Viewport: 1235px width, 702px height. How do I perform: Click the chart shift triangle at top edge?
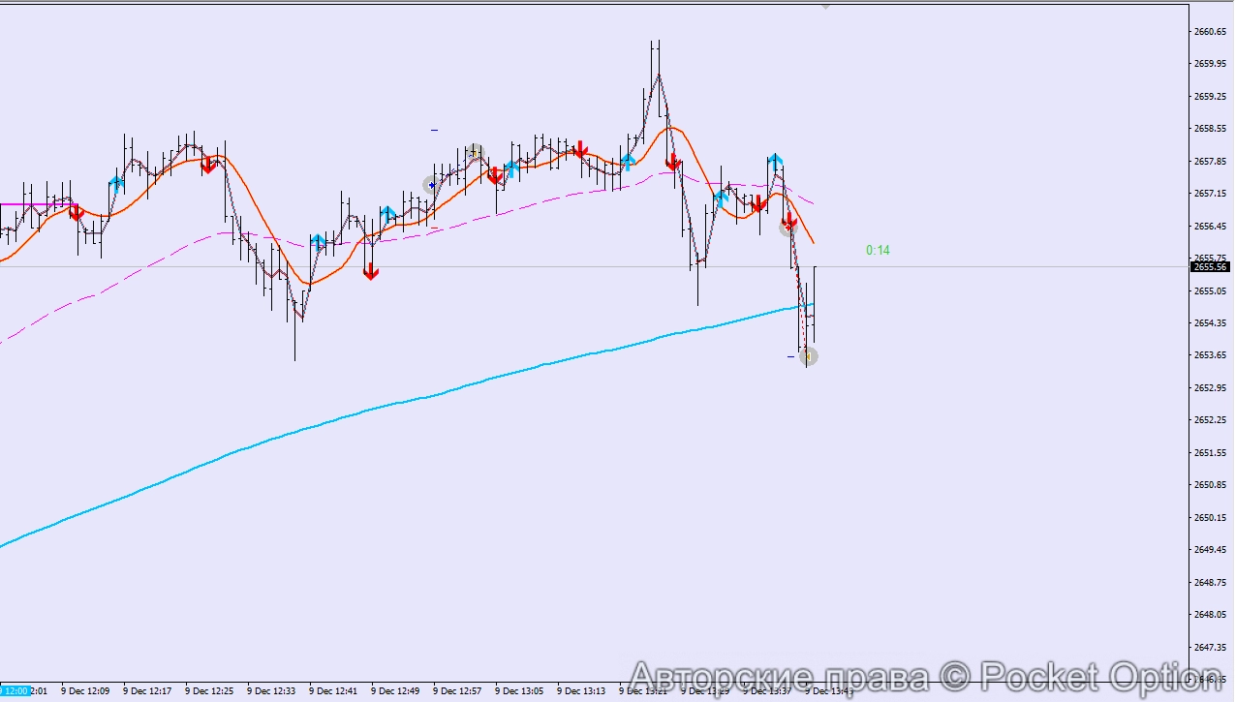tap(826, 6)
